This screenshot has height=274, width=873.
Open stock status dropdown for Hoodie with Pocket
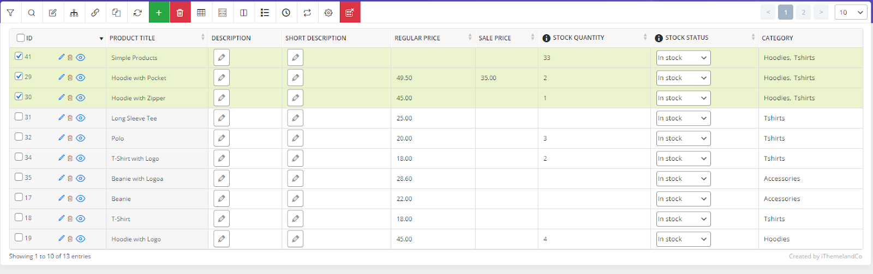coord(683,78)
